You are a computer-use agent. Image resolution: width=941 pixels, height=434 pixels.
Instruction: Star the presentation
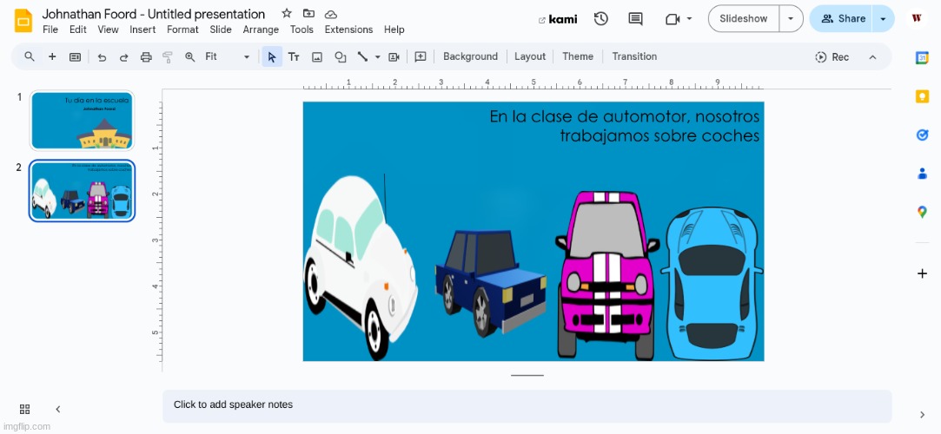tap(287, 14)
